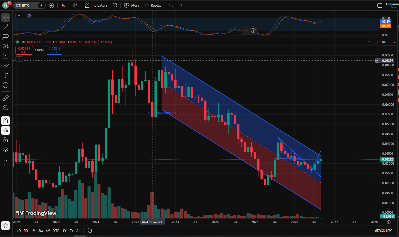Toggle lock all drawing tools
The width and height of the screenshot is (399, 237).
[6, 140]
